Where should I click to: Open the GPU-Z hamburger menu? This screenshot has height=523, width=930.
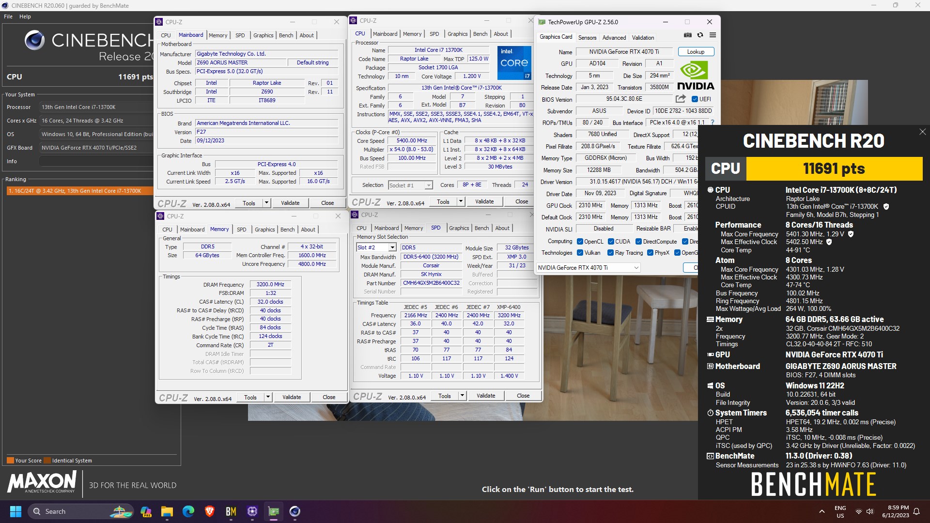click(x=713, y=35)
